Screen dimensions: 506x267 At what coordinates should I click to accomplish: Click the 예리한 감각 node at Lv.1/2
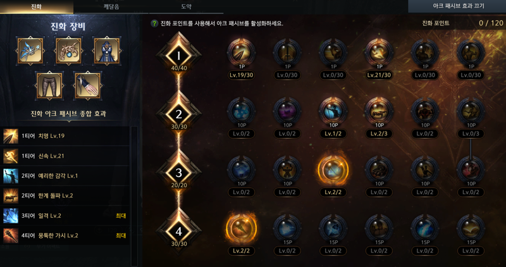(x=333, y=111)
